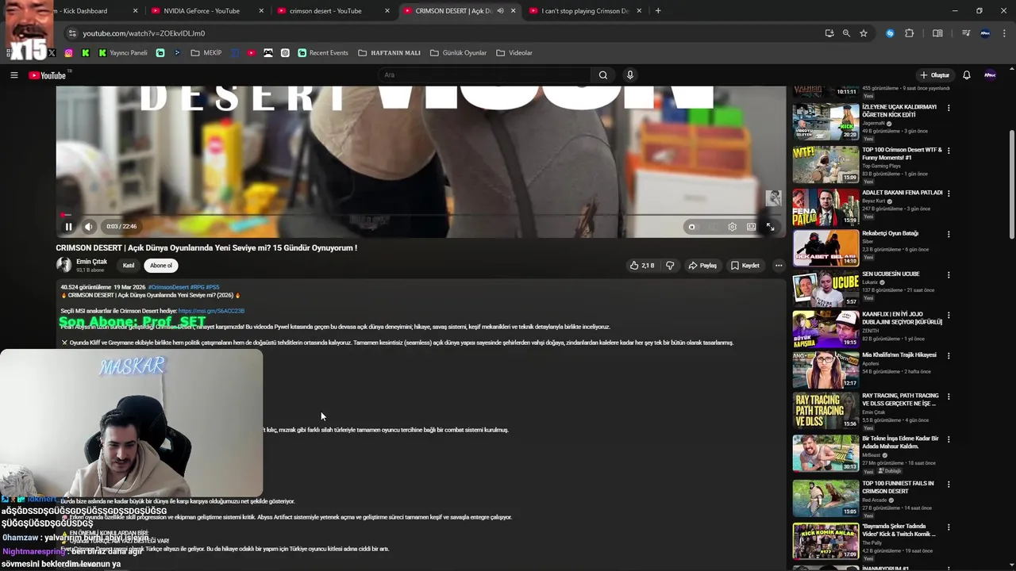
Task: Click the Katıl join button
Action: 129,266
